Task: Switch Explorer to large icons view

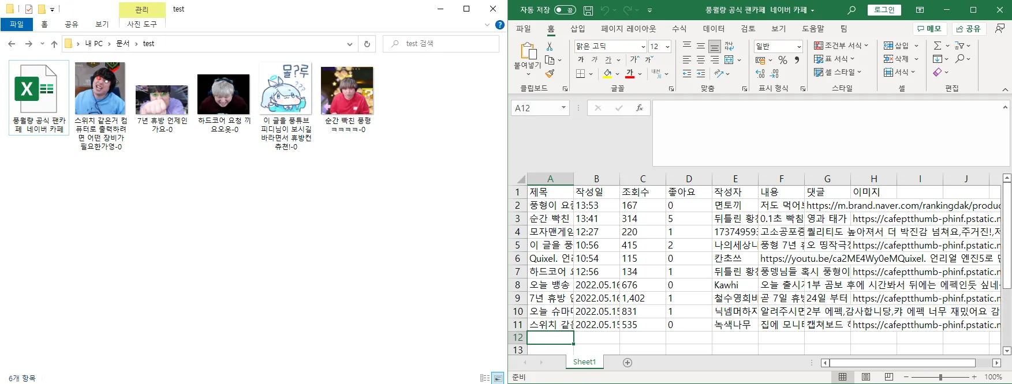Action: click(x=498, y=378)
